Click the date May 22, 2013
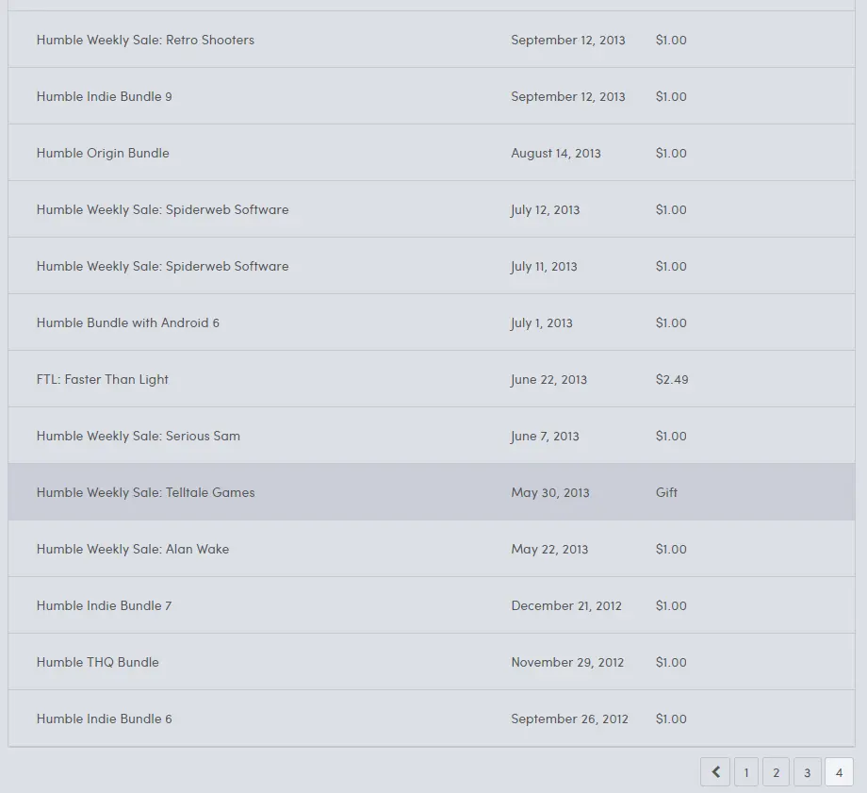The width and height of the screenshot is (867, 793). pos(549,550)
